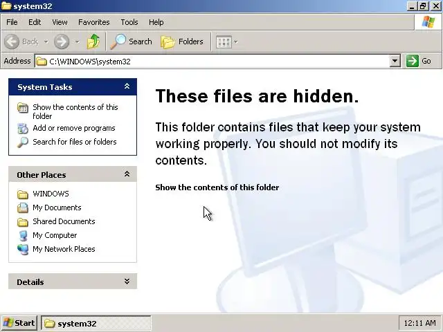The height and width of the screenshot is (332, 443).
Task: Click the green Go arrow icon
Action: tap(413, 61)
